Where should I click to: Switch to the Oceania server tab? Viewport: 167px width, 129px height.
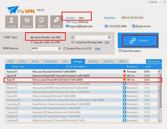click(x=93, y=61)
